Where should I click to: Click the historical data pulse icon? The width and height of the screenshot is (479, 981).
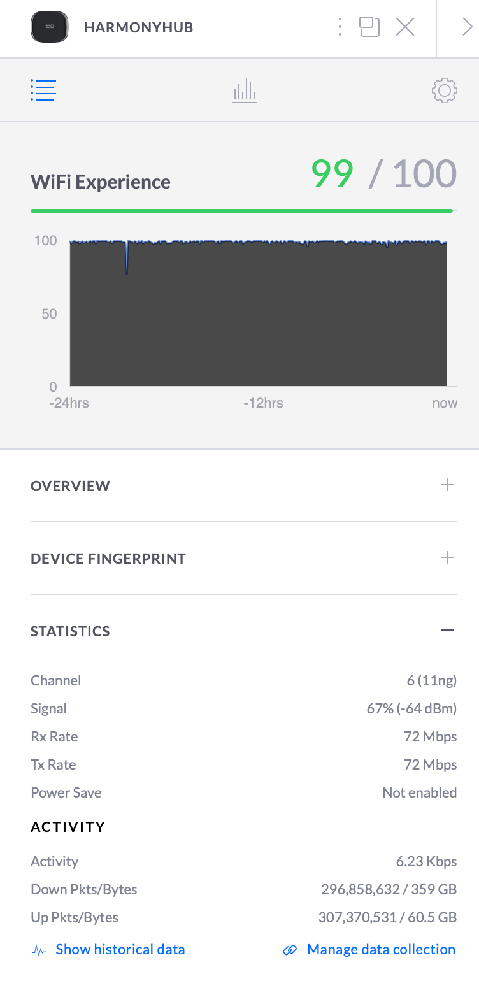point(39,950)
